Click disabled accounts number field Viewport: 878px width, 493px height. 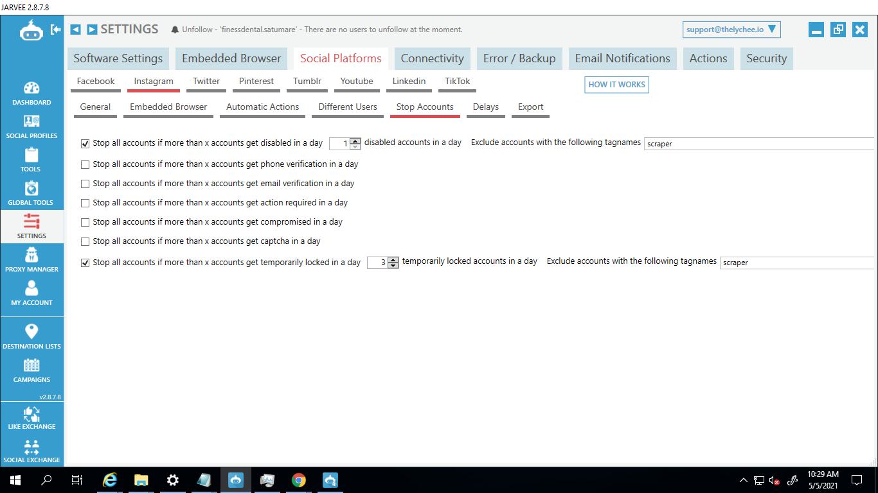tap(339, 144)
